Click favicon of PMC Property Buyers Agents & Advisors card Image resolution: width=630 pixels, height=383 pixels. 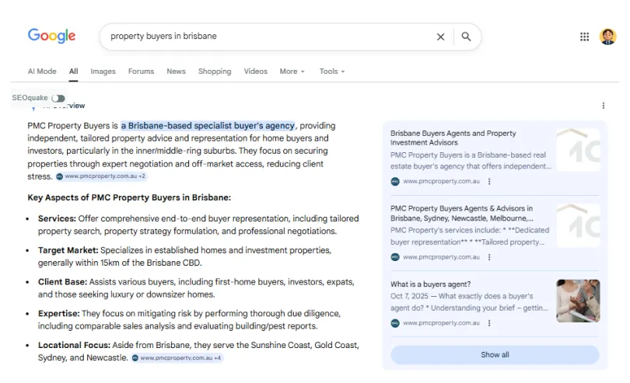(x=395, y=257)
